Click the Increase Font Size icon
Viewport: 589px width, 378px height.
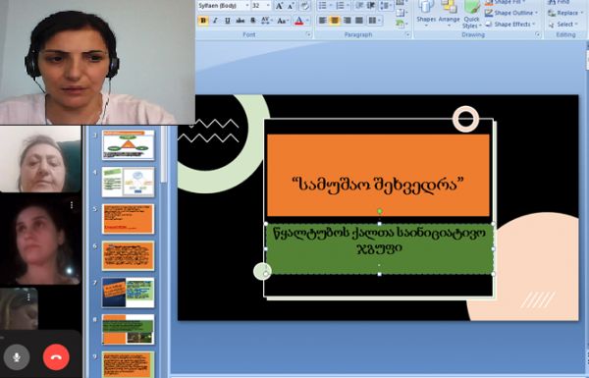279,6
